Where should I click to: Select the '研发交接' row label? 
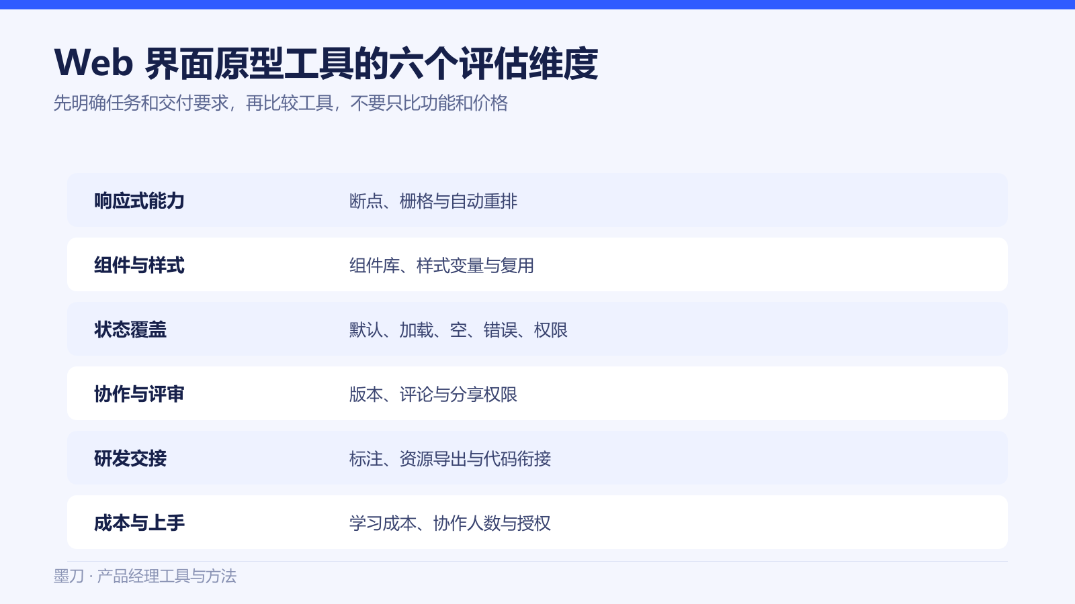click(130, 458)
